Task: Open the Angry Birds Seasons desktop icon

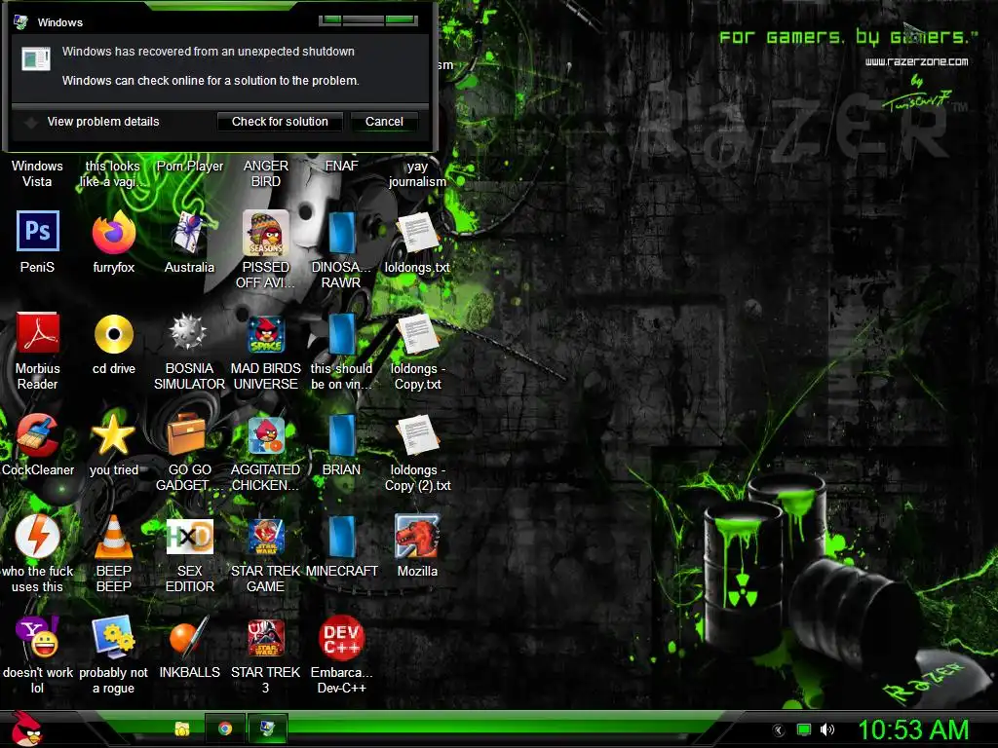Action: 265,233
